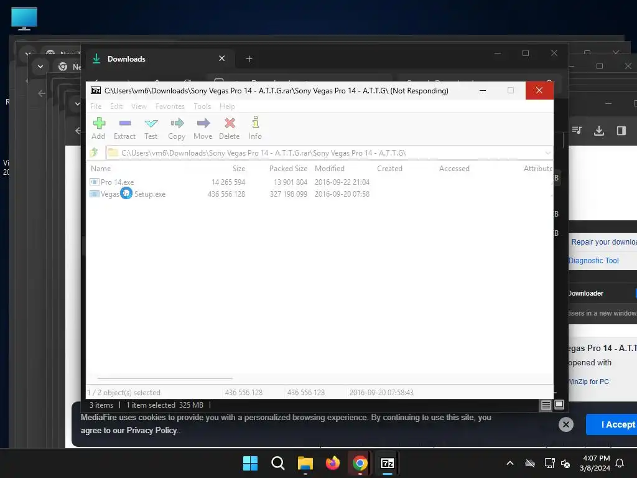
Task: Open the Info toolbar icon
Action: pyautogui.click(x=255, y=128)
